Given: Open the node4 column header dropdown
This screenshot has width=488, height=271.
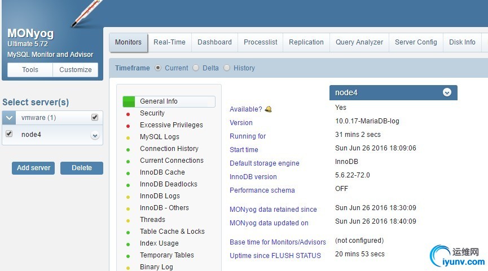Looking at the screenshot, I should point(447,92).
